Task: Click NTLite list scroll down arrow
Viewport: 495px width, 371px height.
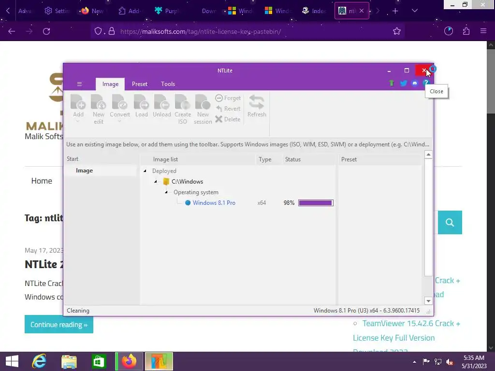Action: [x=428, y=301]
